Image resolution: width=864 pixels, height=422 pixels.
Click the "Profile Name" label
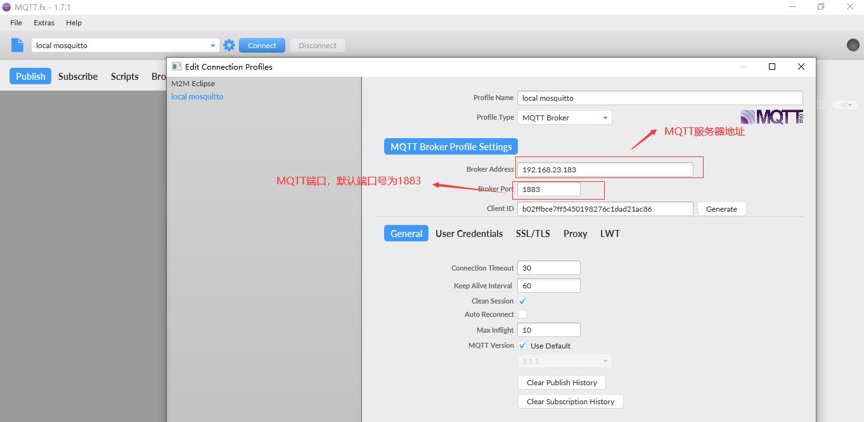pyautogui.click(x=494, y=98)
